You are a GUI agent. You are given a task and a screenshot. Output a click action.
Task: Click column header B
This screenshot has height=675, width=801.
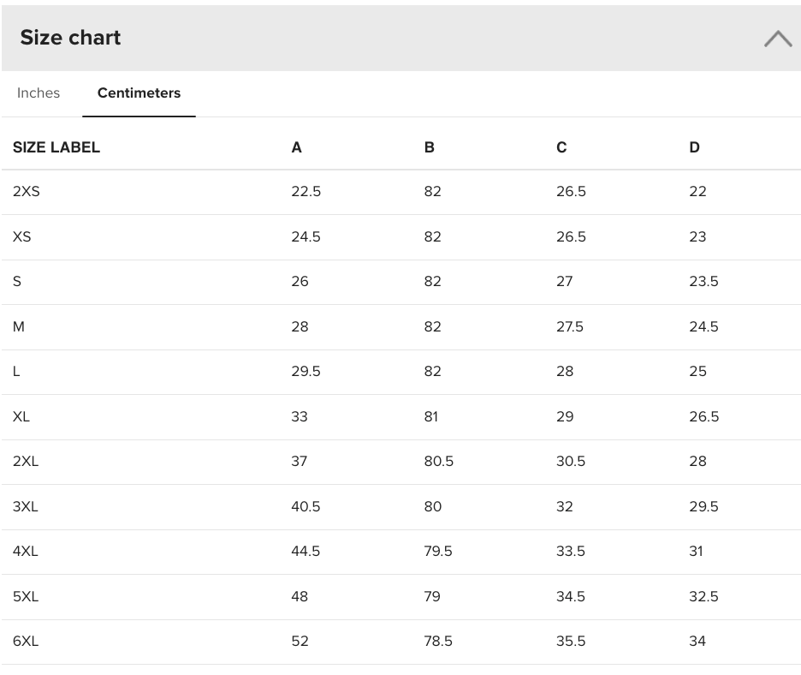[429, 147]
